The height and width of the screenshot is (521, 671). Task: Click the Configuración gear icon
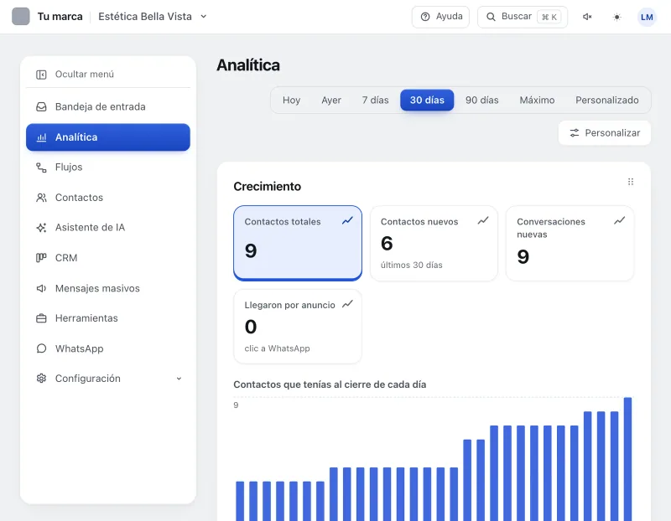(x=41, y=379)
